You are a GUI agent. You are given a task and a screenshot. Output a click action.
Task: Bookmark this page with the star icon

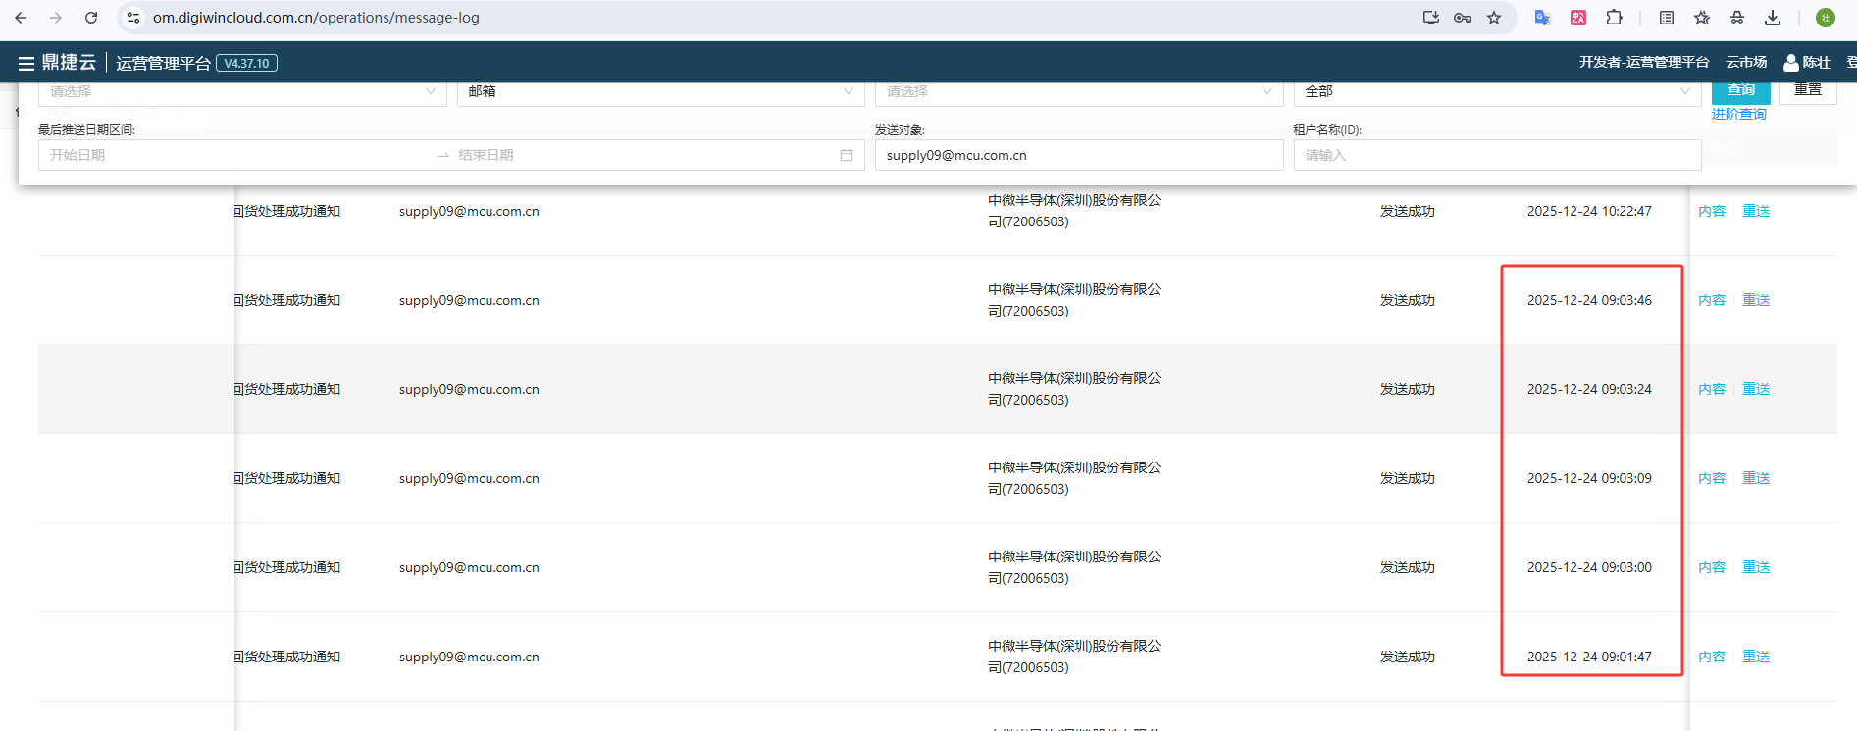1494,18
